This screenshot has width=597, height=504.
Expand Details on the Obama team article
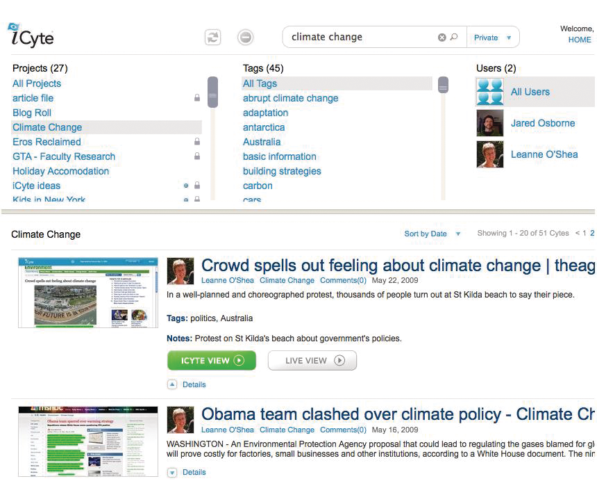(172, 472)
